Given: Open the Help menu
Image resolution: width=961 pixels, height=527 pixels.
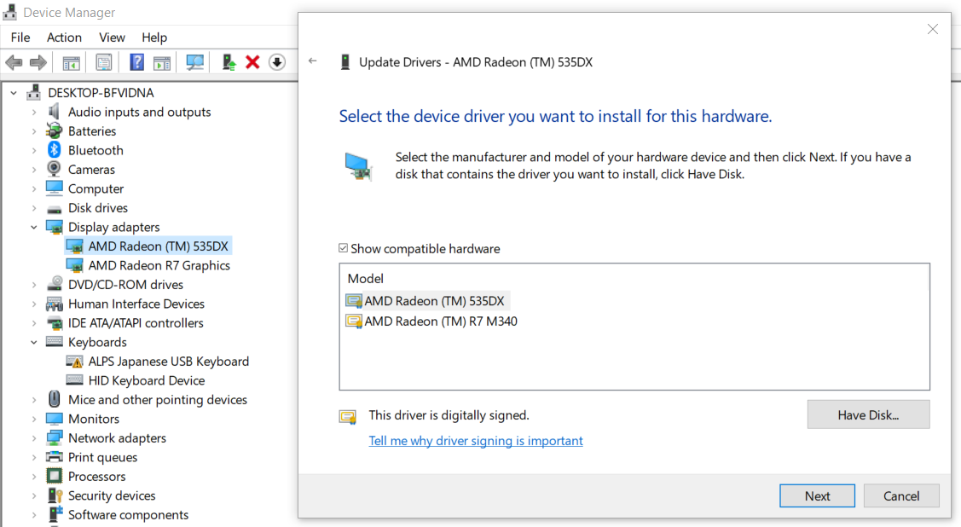Looking at the screenshot, I should tap(154, 38).
